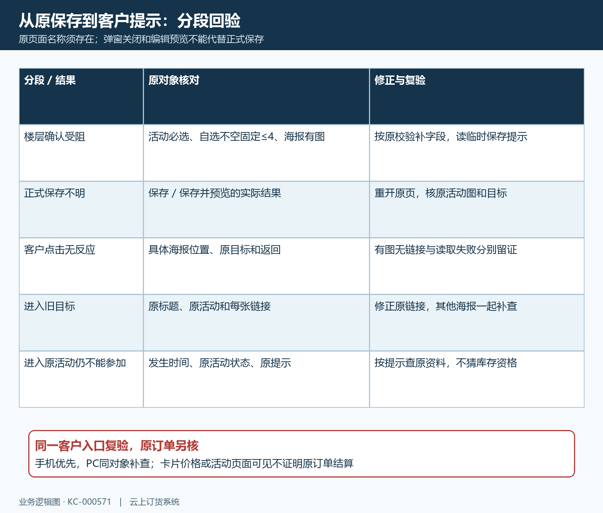Select subtitle text 原页面名称须存在
Image resolution: width=603 pixels, height=513 pixels.
pos(56,39)
